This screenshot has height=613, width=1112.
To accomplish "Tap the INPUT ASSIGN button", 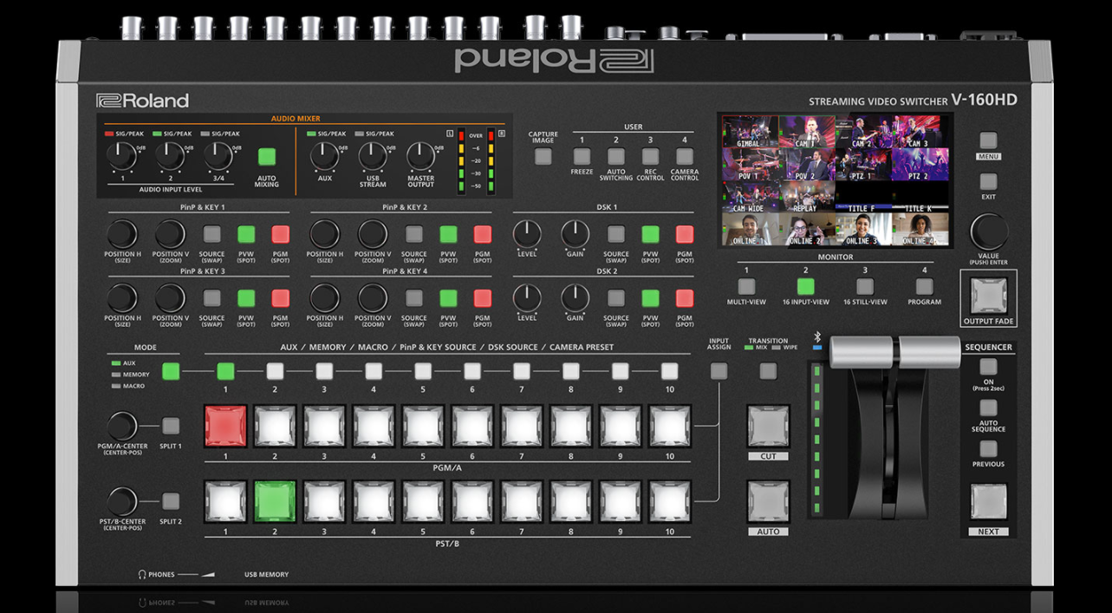I will (719, 371).
